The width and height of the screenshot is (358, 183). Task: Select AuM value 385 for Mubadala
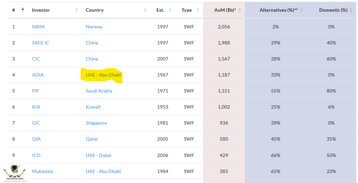(x=224, y=171)
